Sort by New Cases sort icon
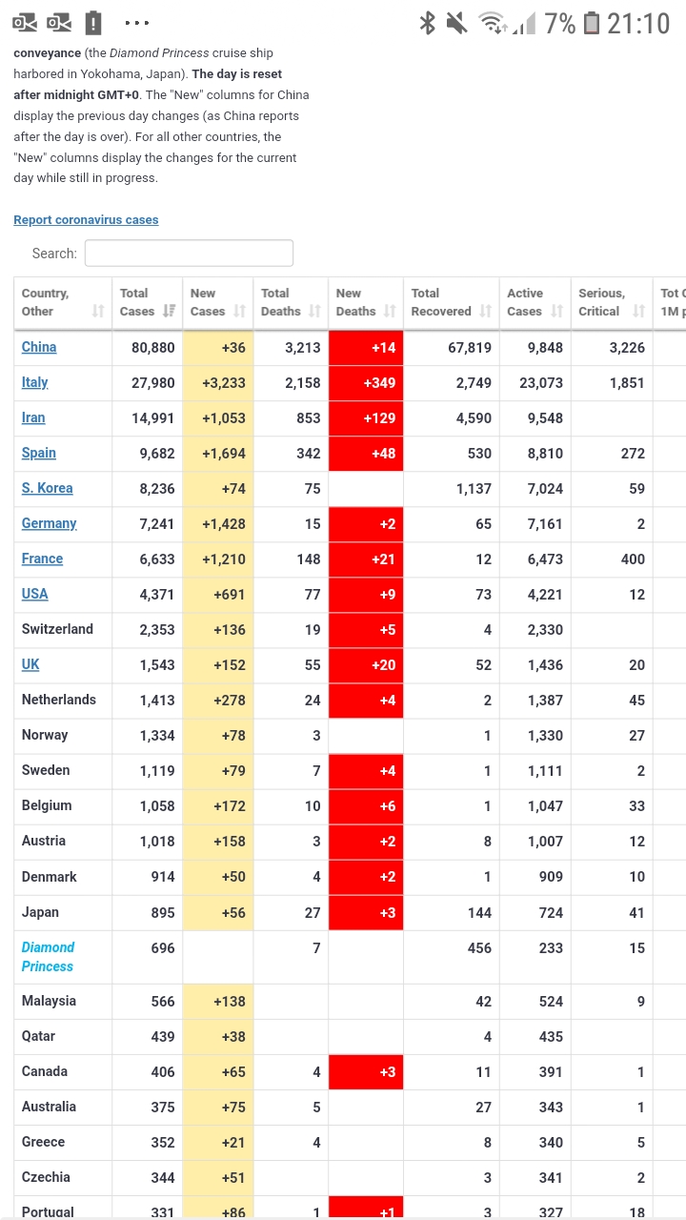This screenshot has height=1220, width=686. 239,312
